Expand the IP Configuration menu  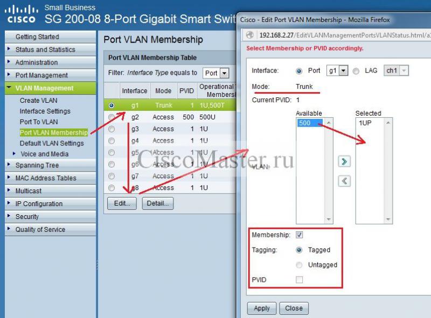(x=51, y=204)
